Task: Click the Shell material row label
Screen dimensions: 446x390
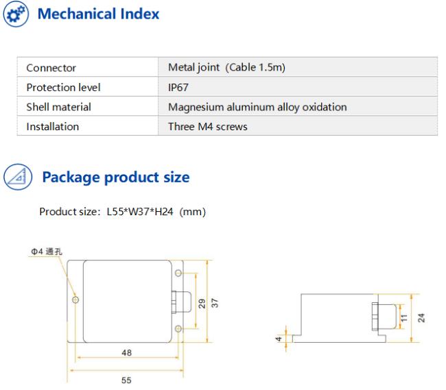Action: [x=58, y=107]
